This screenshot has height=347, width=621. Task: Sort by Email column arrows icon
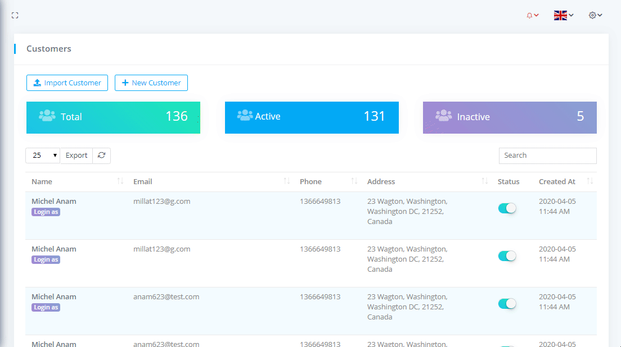coord(286,181)
